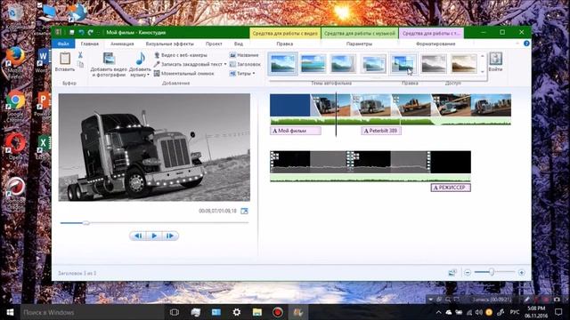
Task: Show hidden system tray icons chevron
Action: 439,312
